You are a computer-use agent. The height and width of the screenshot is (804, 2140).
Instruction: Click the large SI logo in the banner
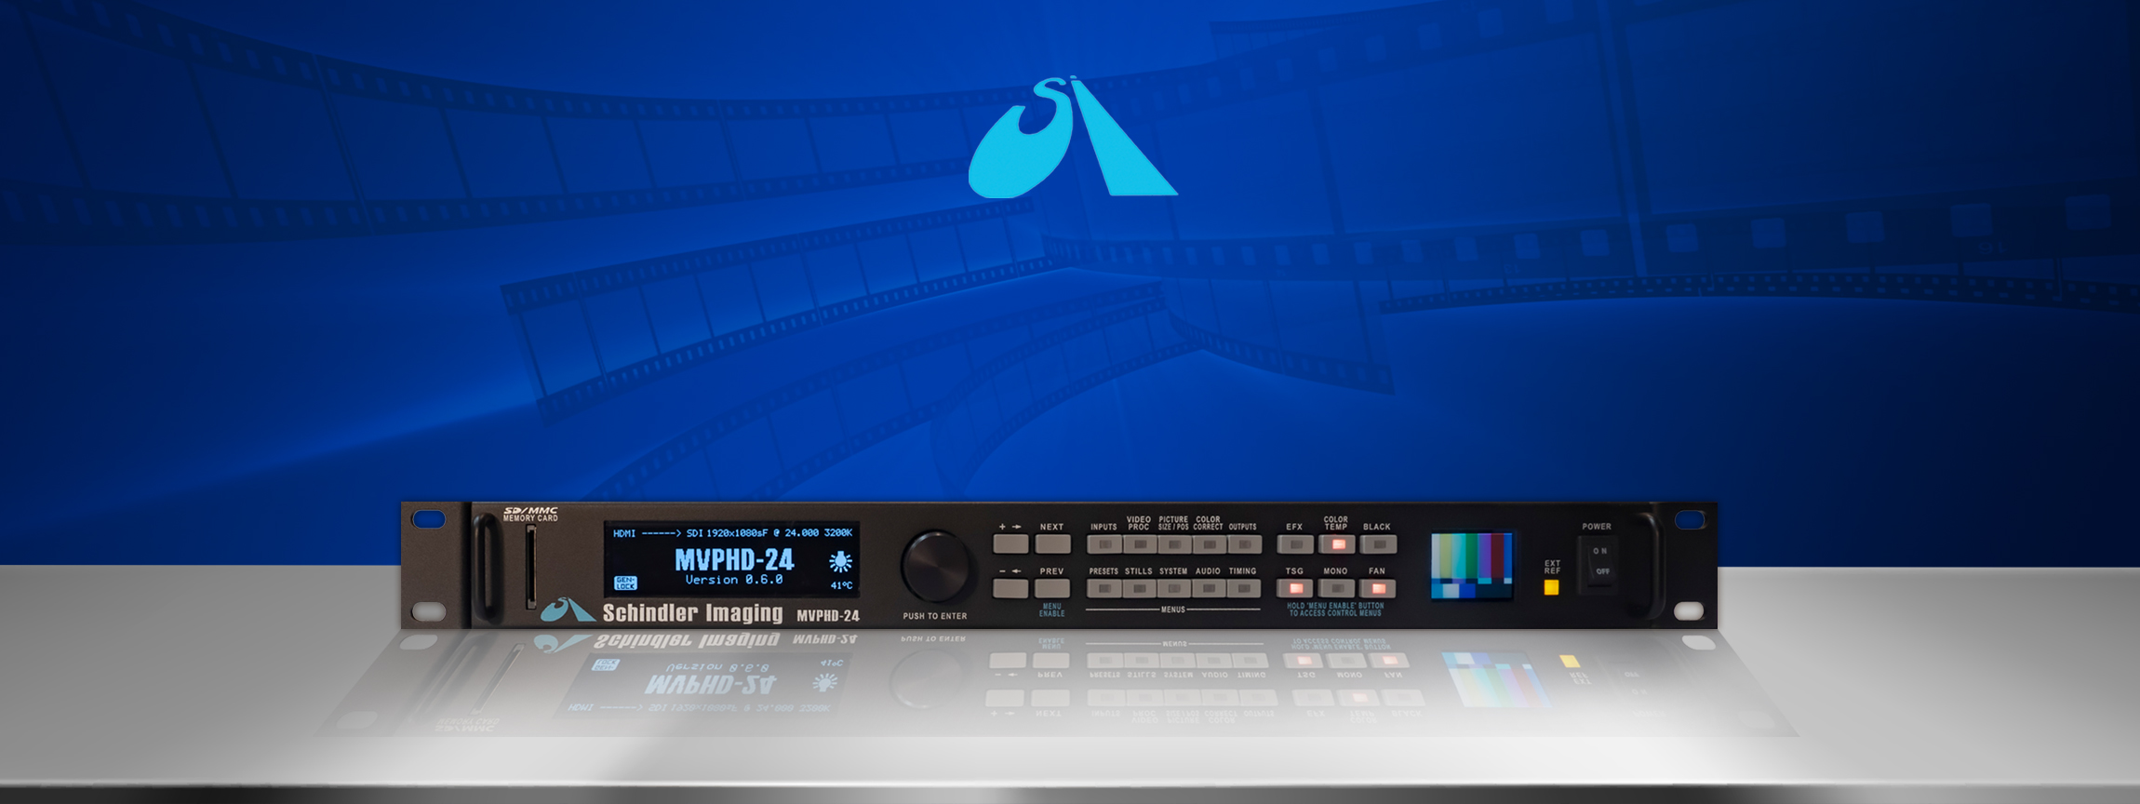coord(1073,137)
